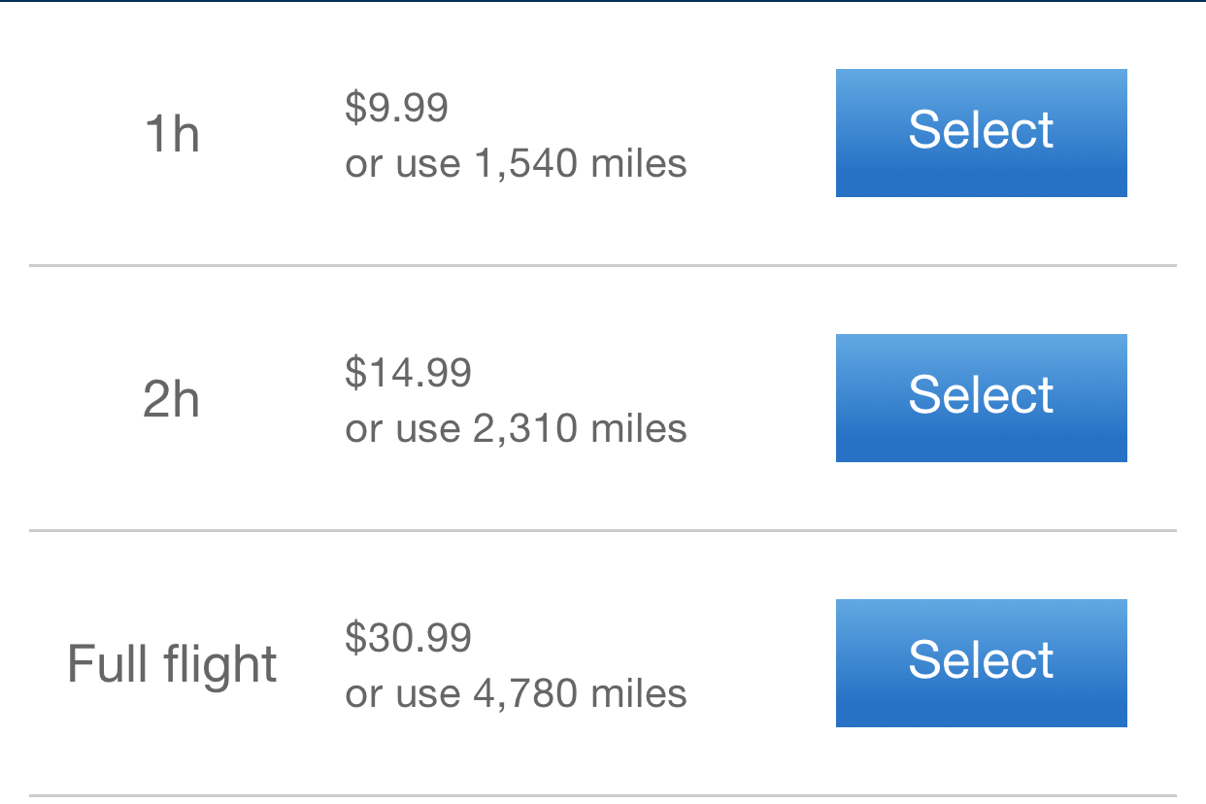Click the dark top border line
This screenshot has height=804, width=1206.
coord(602,1)
